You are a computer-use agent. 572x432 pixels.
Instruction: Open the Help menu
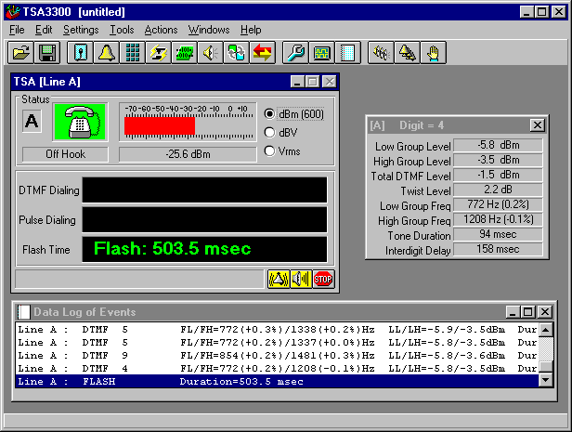[x=251, y=30]
